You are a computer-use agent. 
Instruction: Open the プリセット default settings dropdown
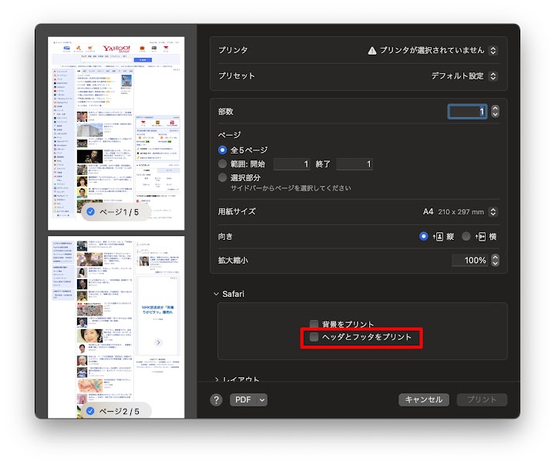pos(493,76)
